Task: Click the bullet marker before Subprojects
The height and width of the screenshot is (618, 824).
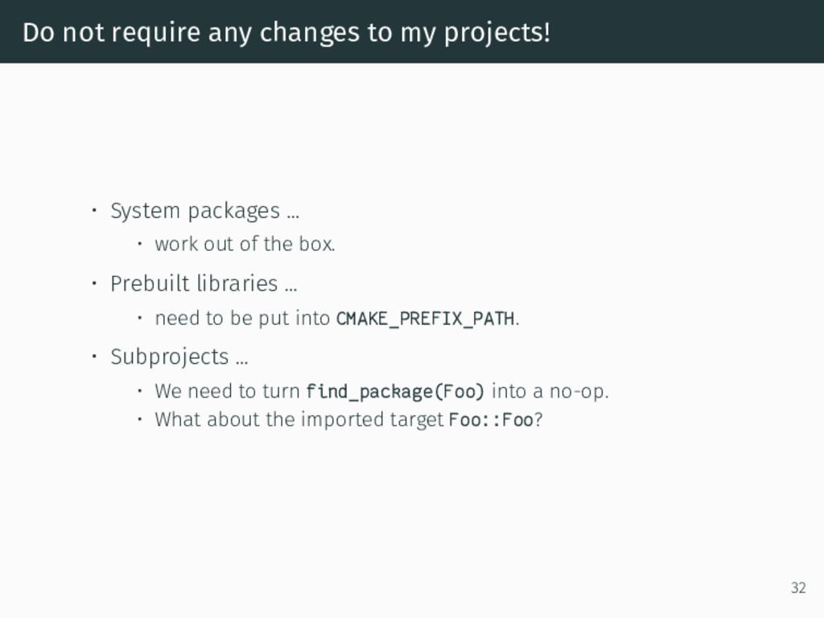Action: pos(94,356)
